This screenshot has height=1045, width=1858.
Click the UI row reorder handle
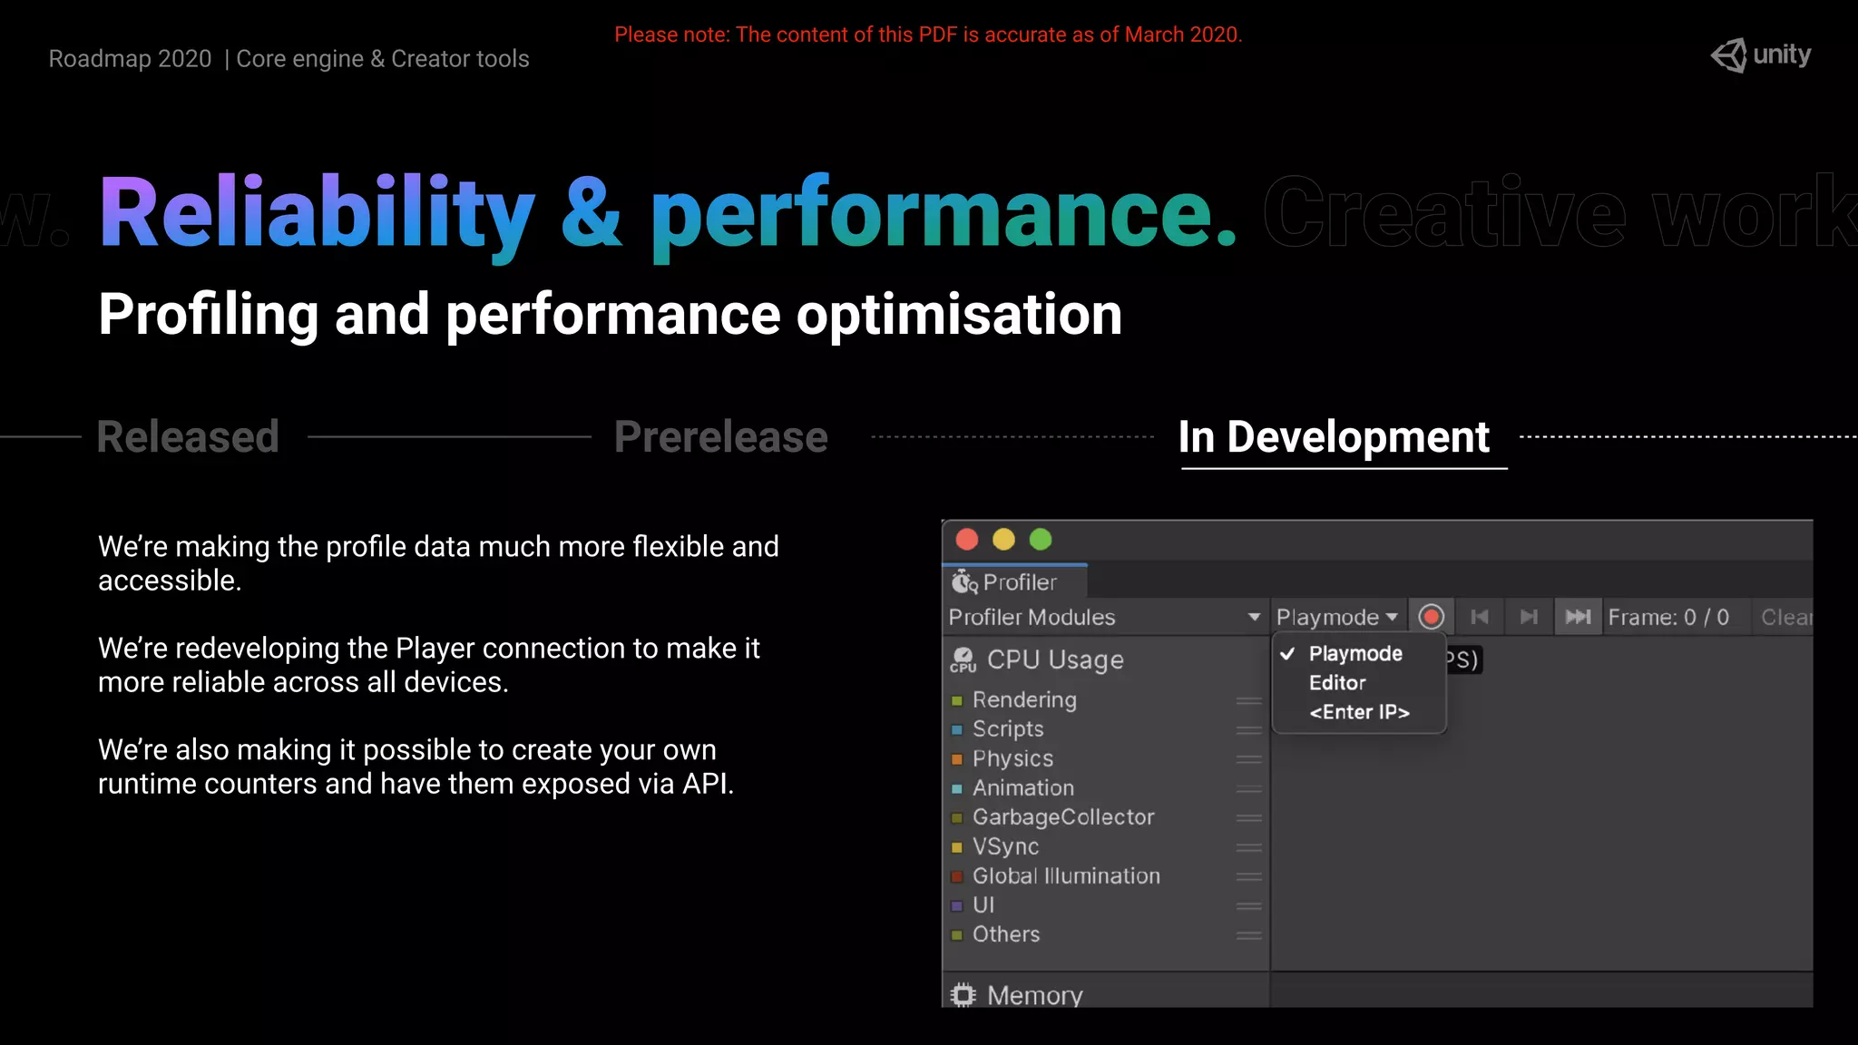click(x=1249, y=905)
